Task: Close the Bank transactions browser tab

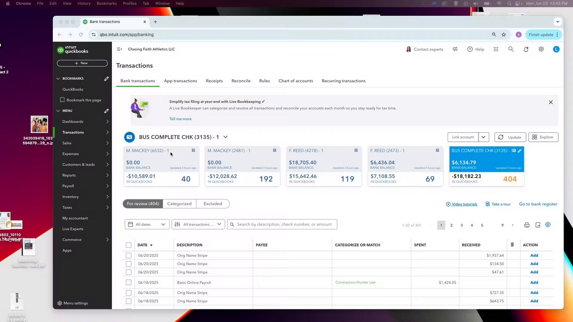Action: click(145, 21)
